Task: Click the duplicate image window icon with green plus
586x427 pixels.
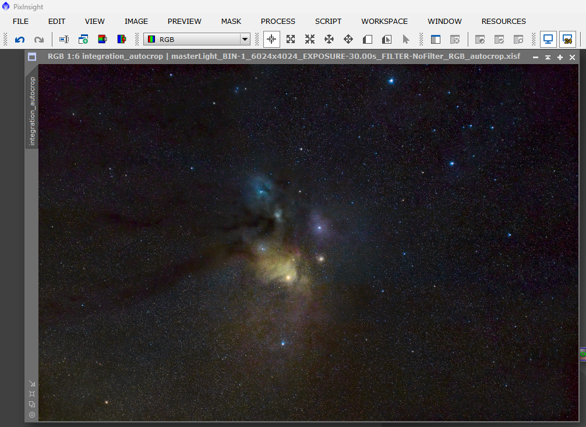Action: (x=83, y=39)
